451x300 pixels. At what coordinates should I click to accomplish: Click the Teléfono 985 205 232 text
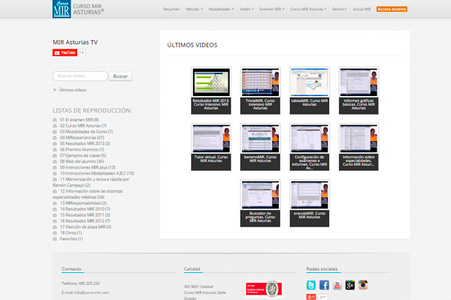[x=80, y=283]
